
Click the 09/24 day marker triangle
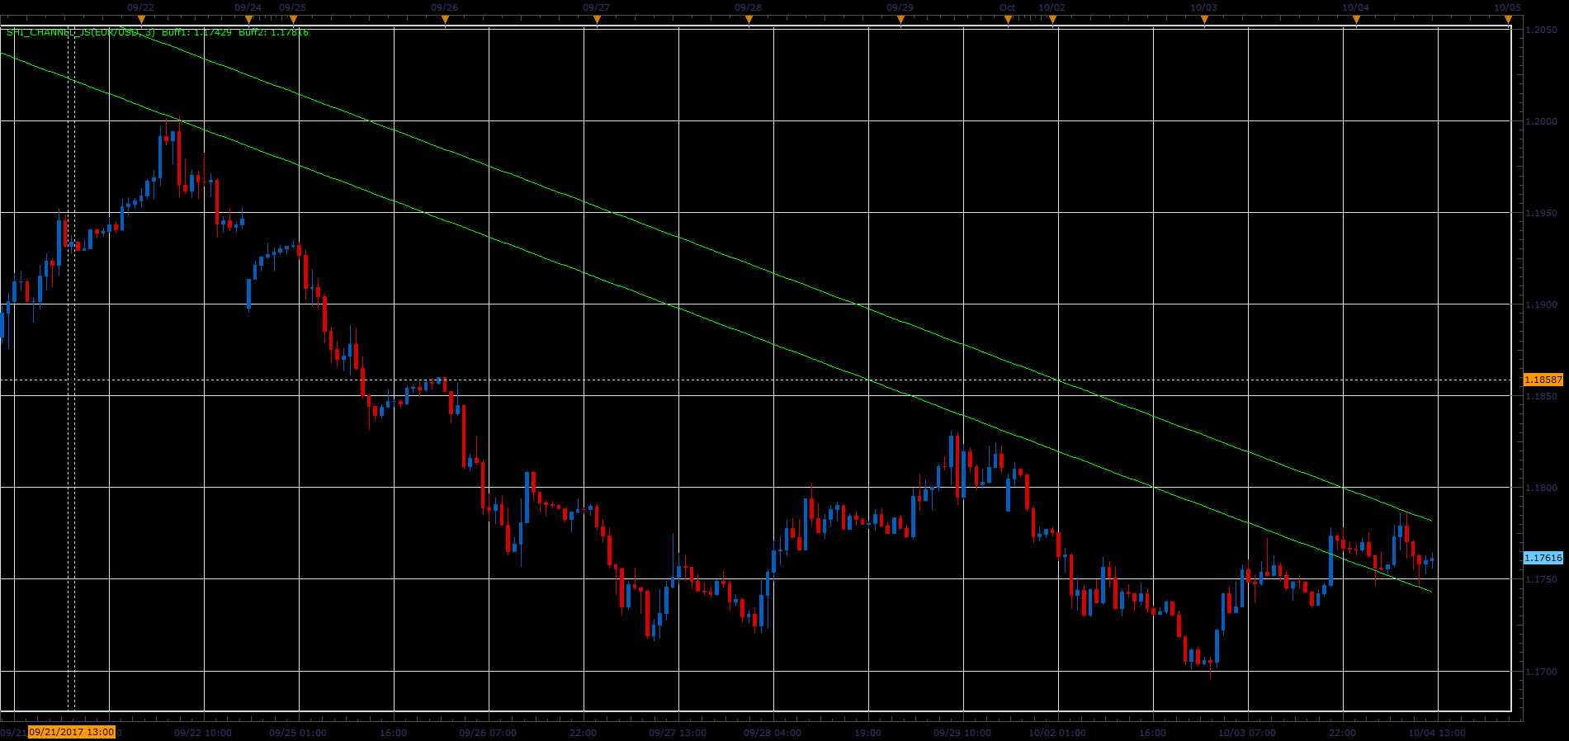248,20
